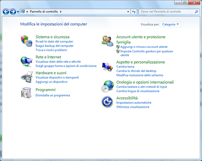This screenshot has width=202, height=161.
Task: Open the Accessibilità blue circle icon
Action: 107,102
